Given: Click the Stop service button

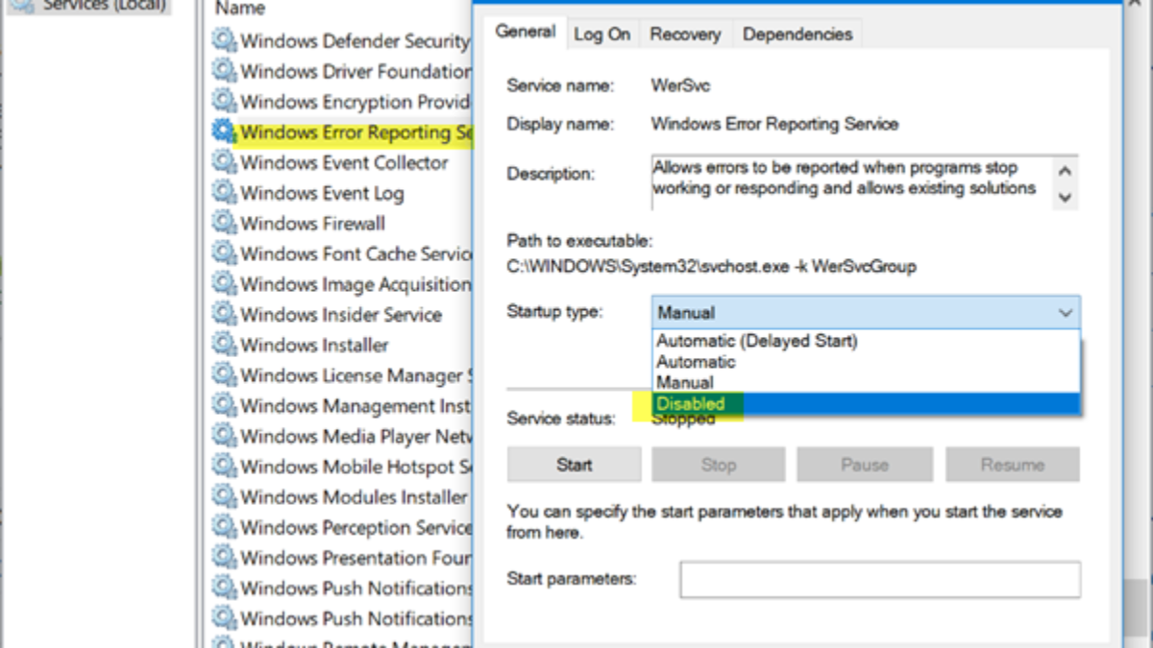Looking at the screenshot, I should 719,465.
